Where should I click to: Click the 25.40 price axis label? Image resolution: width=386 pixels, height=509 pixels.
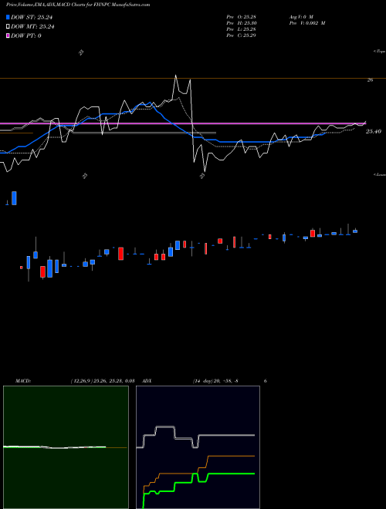[x=372, y=131]
